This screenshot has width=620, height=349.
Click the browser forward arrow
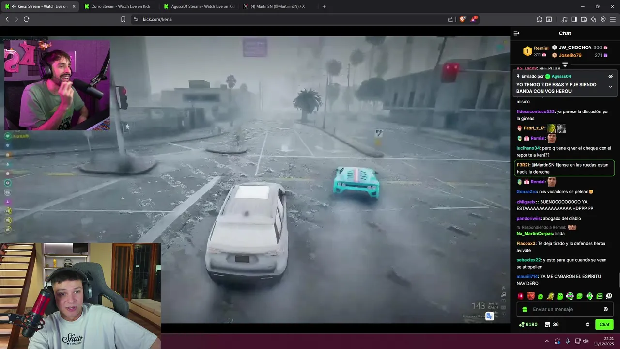tap(16, 19)
